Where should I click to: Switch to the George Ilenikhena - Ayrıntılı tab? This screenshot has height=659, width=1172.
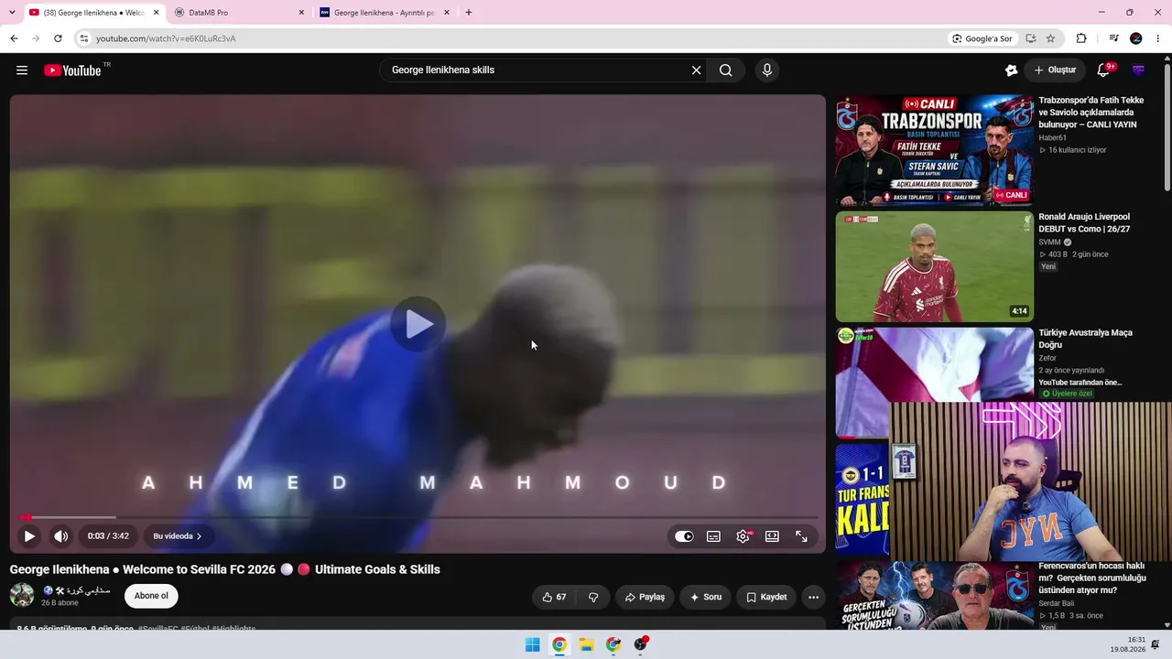point(385,13)
